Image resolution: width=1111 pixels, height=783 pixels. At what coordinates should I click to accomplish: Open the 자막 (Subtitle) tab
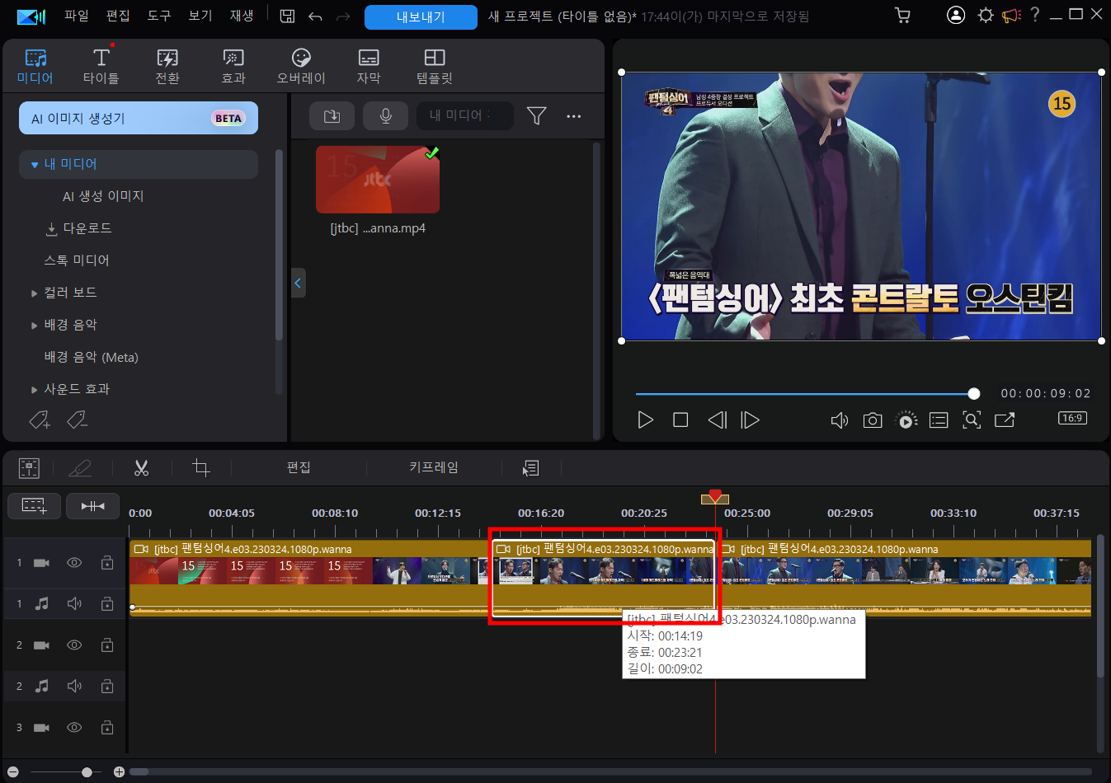pos(369,66)
